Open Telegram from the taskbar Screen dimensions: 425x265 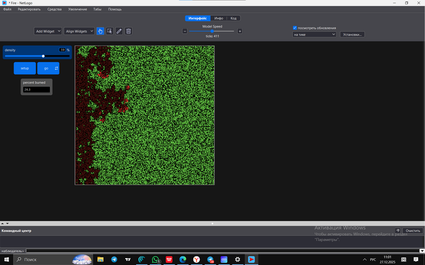point(114,260)
